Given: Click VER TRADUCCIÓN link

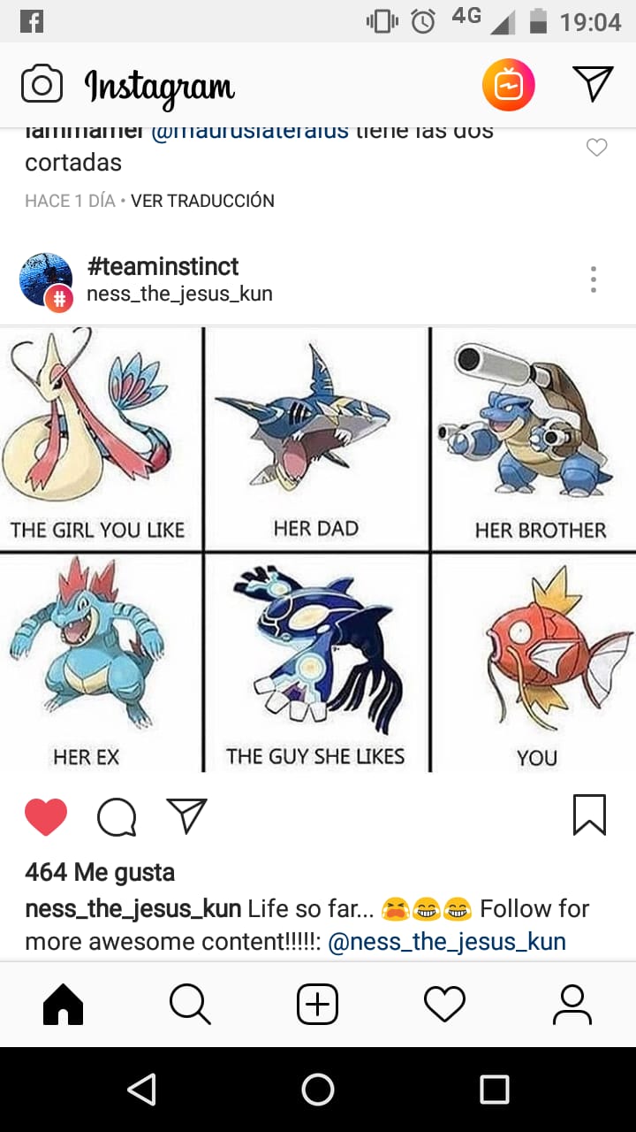Looking at the screenshot, I should [x=202, y=201].
